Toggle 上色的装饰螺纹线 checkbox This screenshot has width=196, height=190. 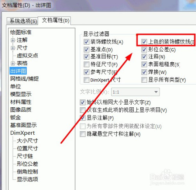[x=144, y=42]
